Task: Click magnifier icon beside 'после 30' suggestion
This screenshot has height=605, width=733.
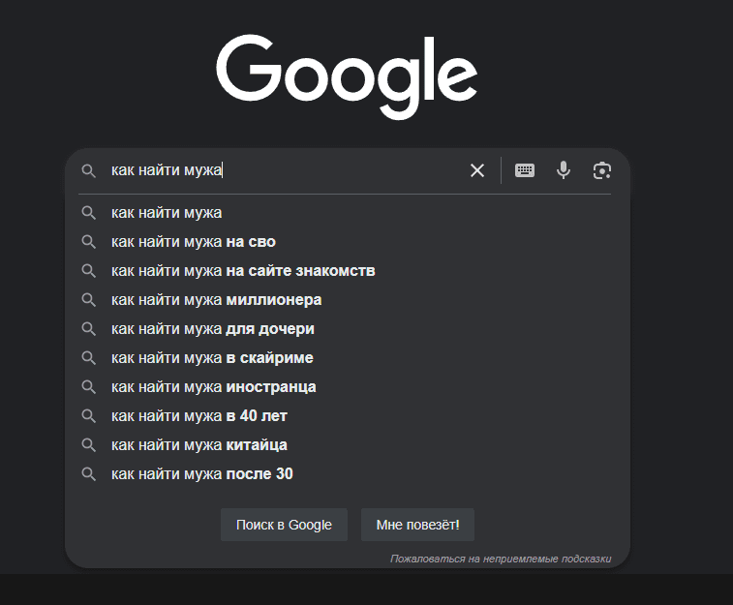Action: coord(88,474)
